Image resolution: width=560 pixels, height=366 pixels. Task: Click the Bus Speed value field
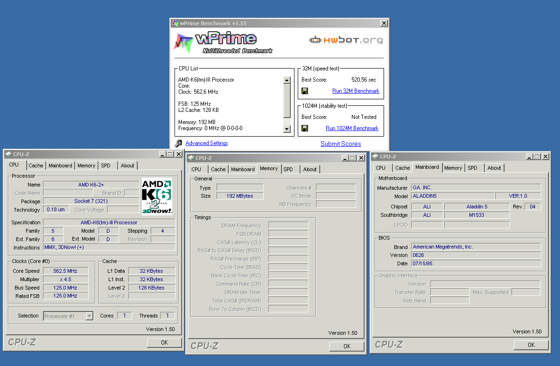65,288
